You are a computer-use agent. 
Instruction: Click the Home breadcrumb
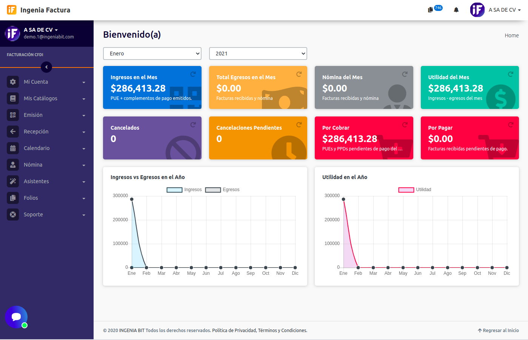[511, 35]
